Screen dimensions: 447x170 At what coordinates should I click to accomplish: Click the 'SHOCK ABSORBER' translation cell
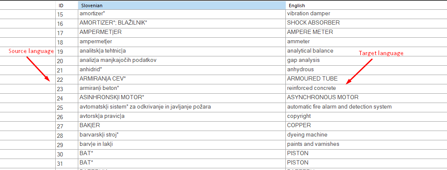tap(313, 23)
